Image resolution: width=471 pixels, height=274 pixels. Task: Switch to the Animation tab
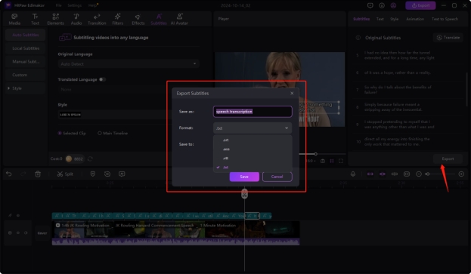(x=415, y=19)
